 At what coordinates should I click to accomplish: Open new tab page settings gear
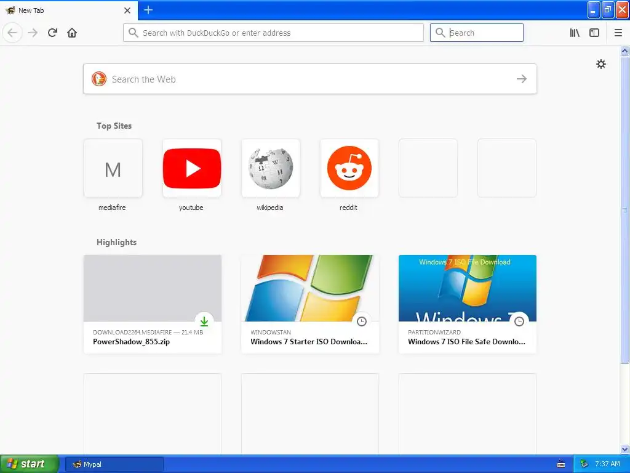(x=600, y=64)
